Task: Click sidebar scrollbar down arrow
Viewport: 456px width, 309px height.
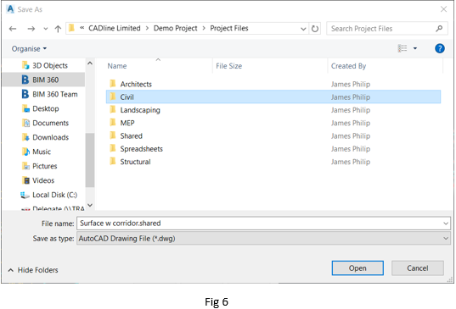Action: pos(90,205)
